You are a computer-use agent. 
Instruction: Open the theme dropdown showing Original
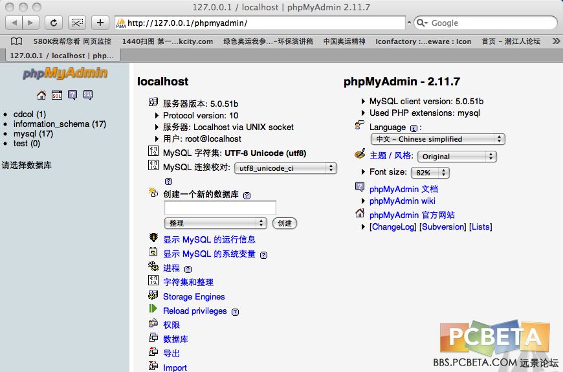tap(457, 157)
